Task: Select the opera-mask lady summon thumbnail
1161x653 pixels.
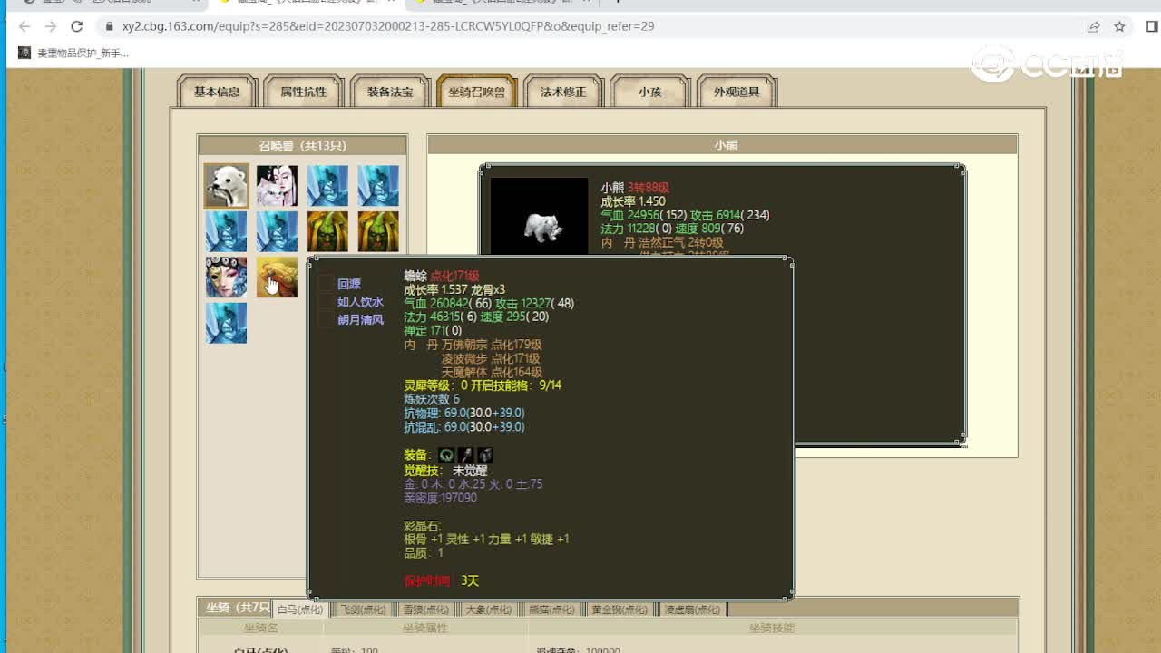Action: (226, 278)
